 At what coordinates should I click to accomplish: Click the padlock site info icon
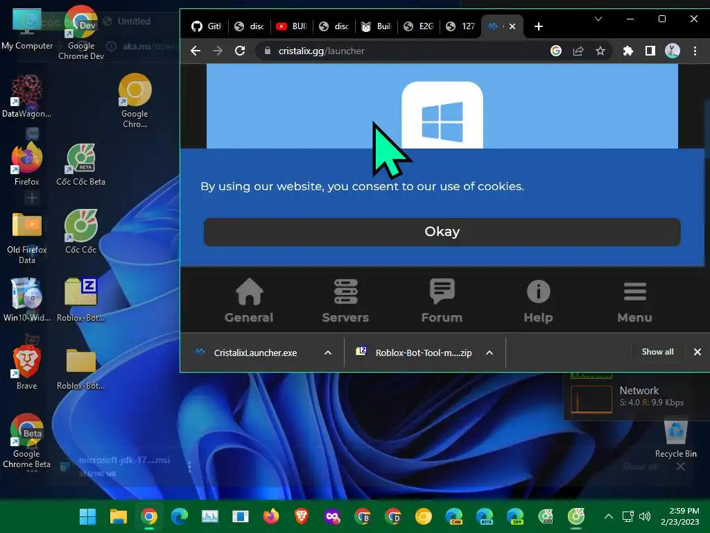tap(268, 51)
